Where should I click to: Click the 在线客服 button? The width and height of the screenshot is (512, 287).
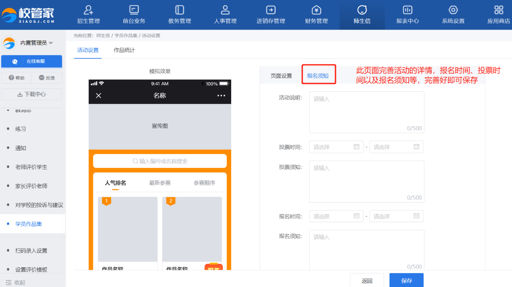point(32,61)
